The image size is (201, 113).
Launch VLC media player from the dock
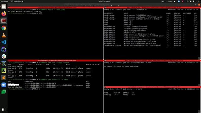click(x=4, y=35)
